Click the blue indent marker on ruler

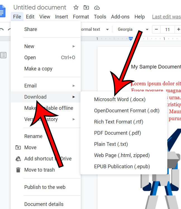point(131,39)
